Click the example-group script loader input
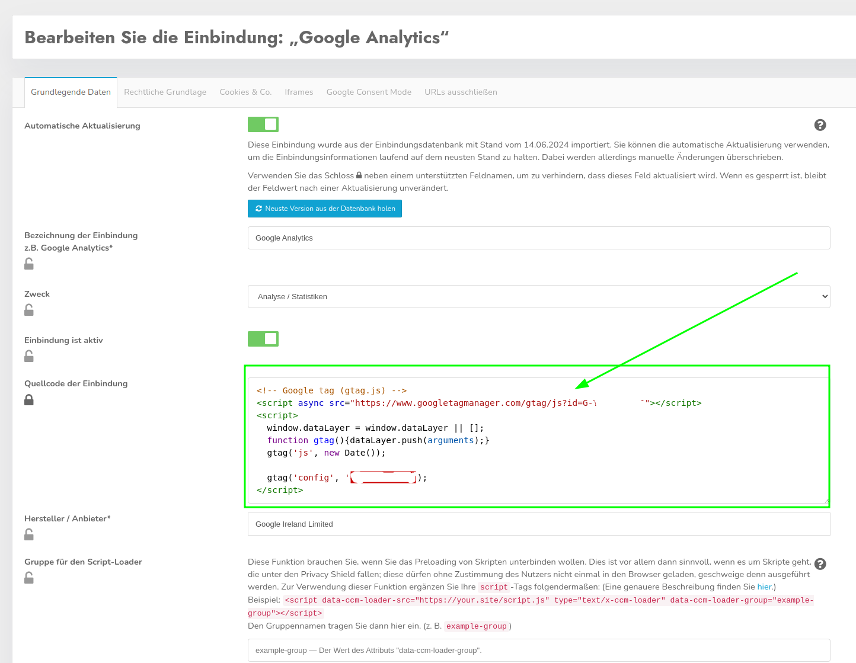Image resolution: width=856 pixels, height=663 pixels. (x=538, y=651)
